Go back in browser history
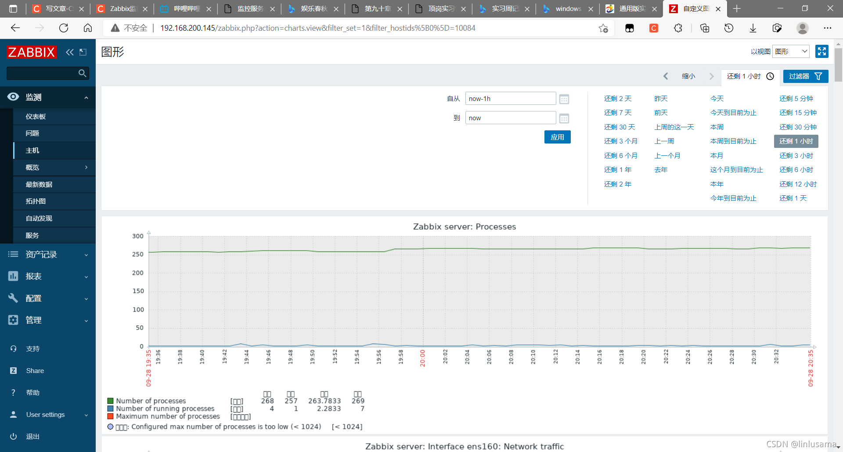 (15, 28)
